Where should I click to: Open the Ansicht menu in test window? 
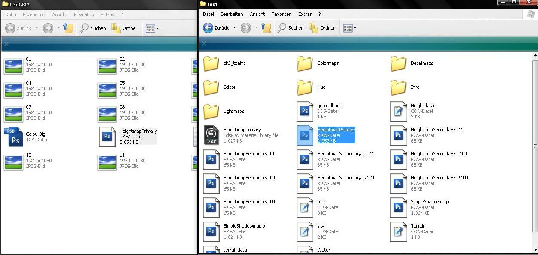[x=257, y=14]
